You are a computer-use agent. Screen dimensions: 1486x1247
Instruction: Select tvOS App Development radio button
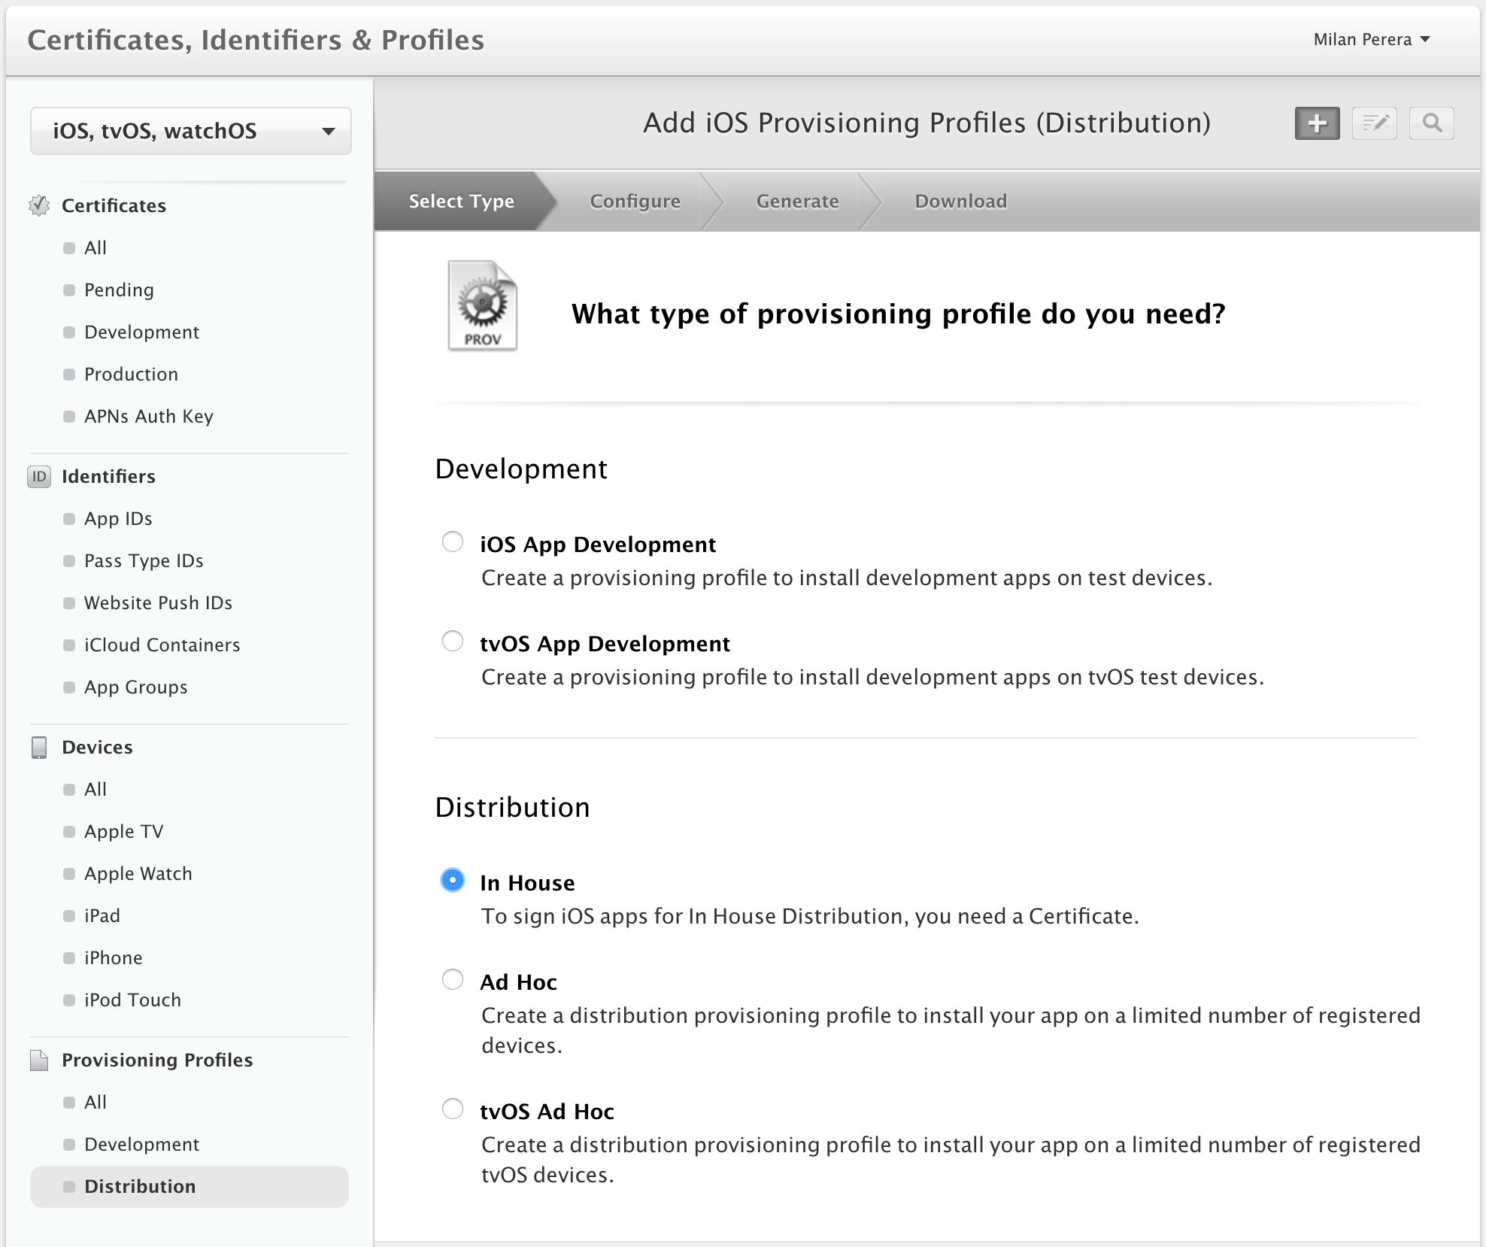pos(453,641)
